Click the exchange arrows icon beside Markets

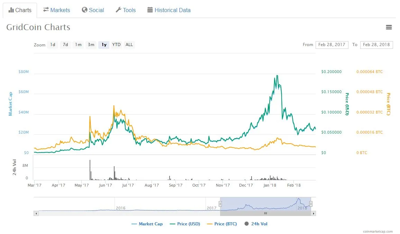coord(46,10)
